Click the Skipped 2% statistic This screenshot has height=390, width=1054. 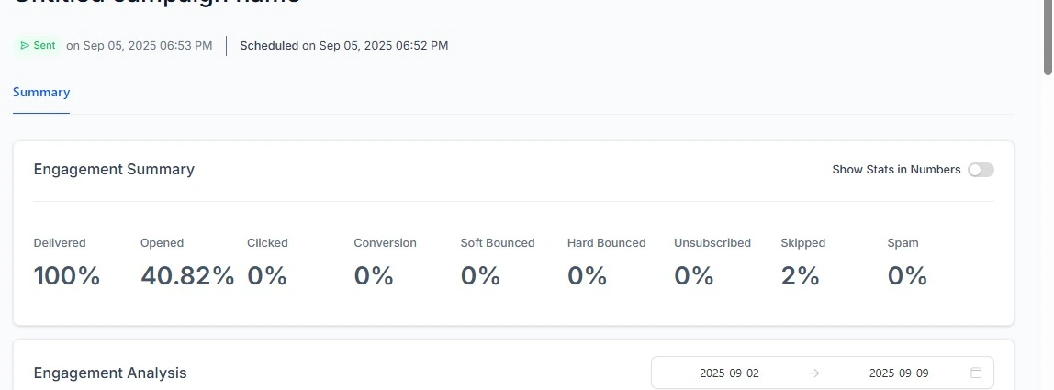click(x=802, y=263)
